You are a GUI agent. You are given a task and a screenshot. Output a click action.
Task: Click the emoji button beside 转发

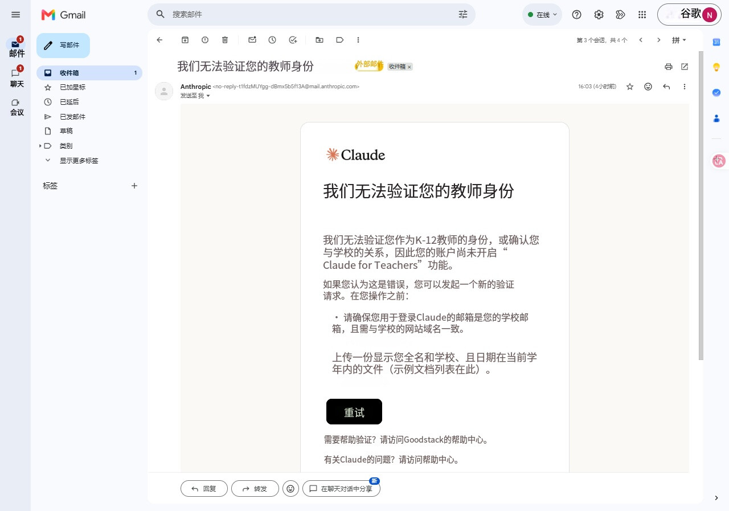(290, 489)
